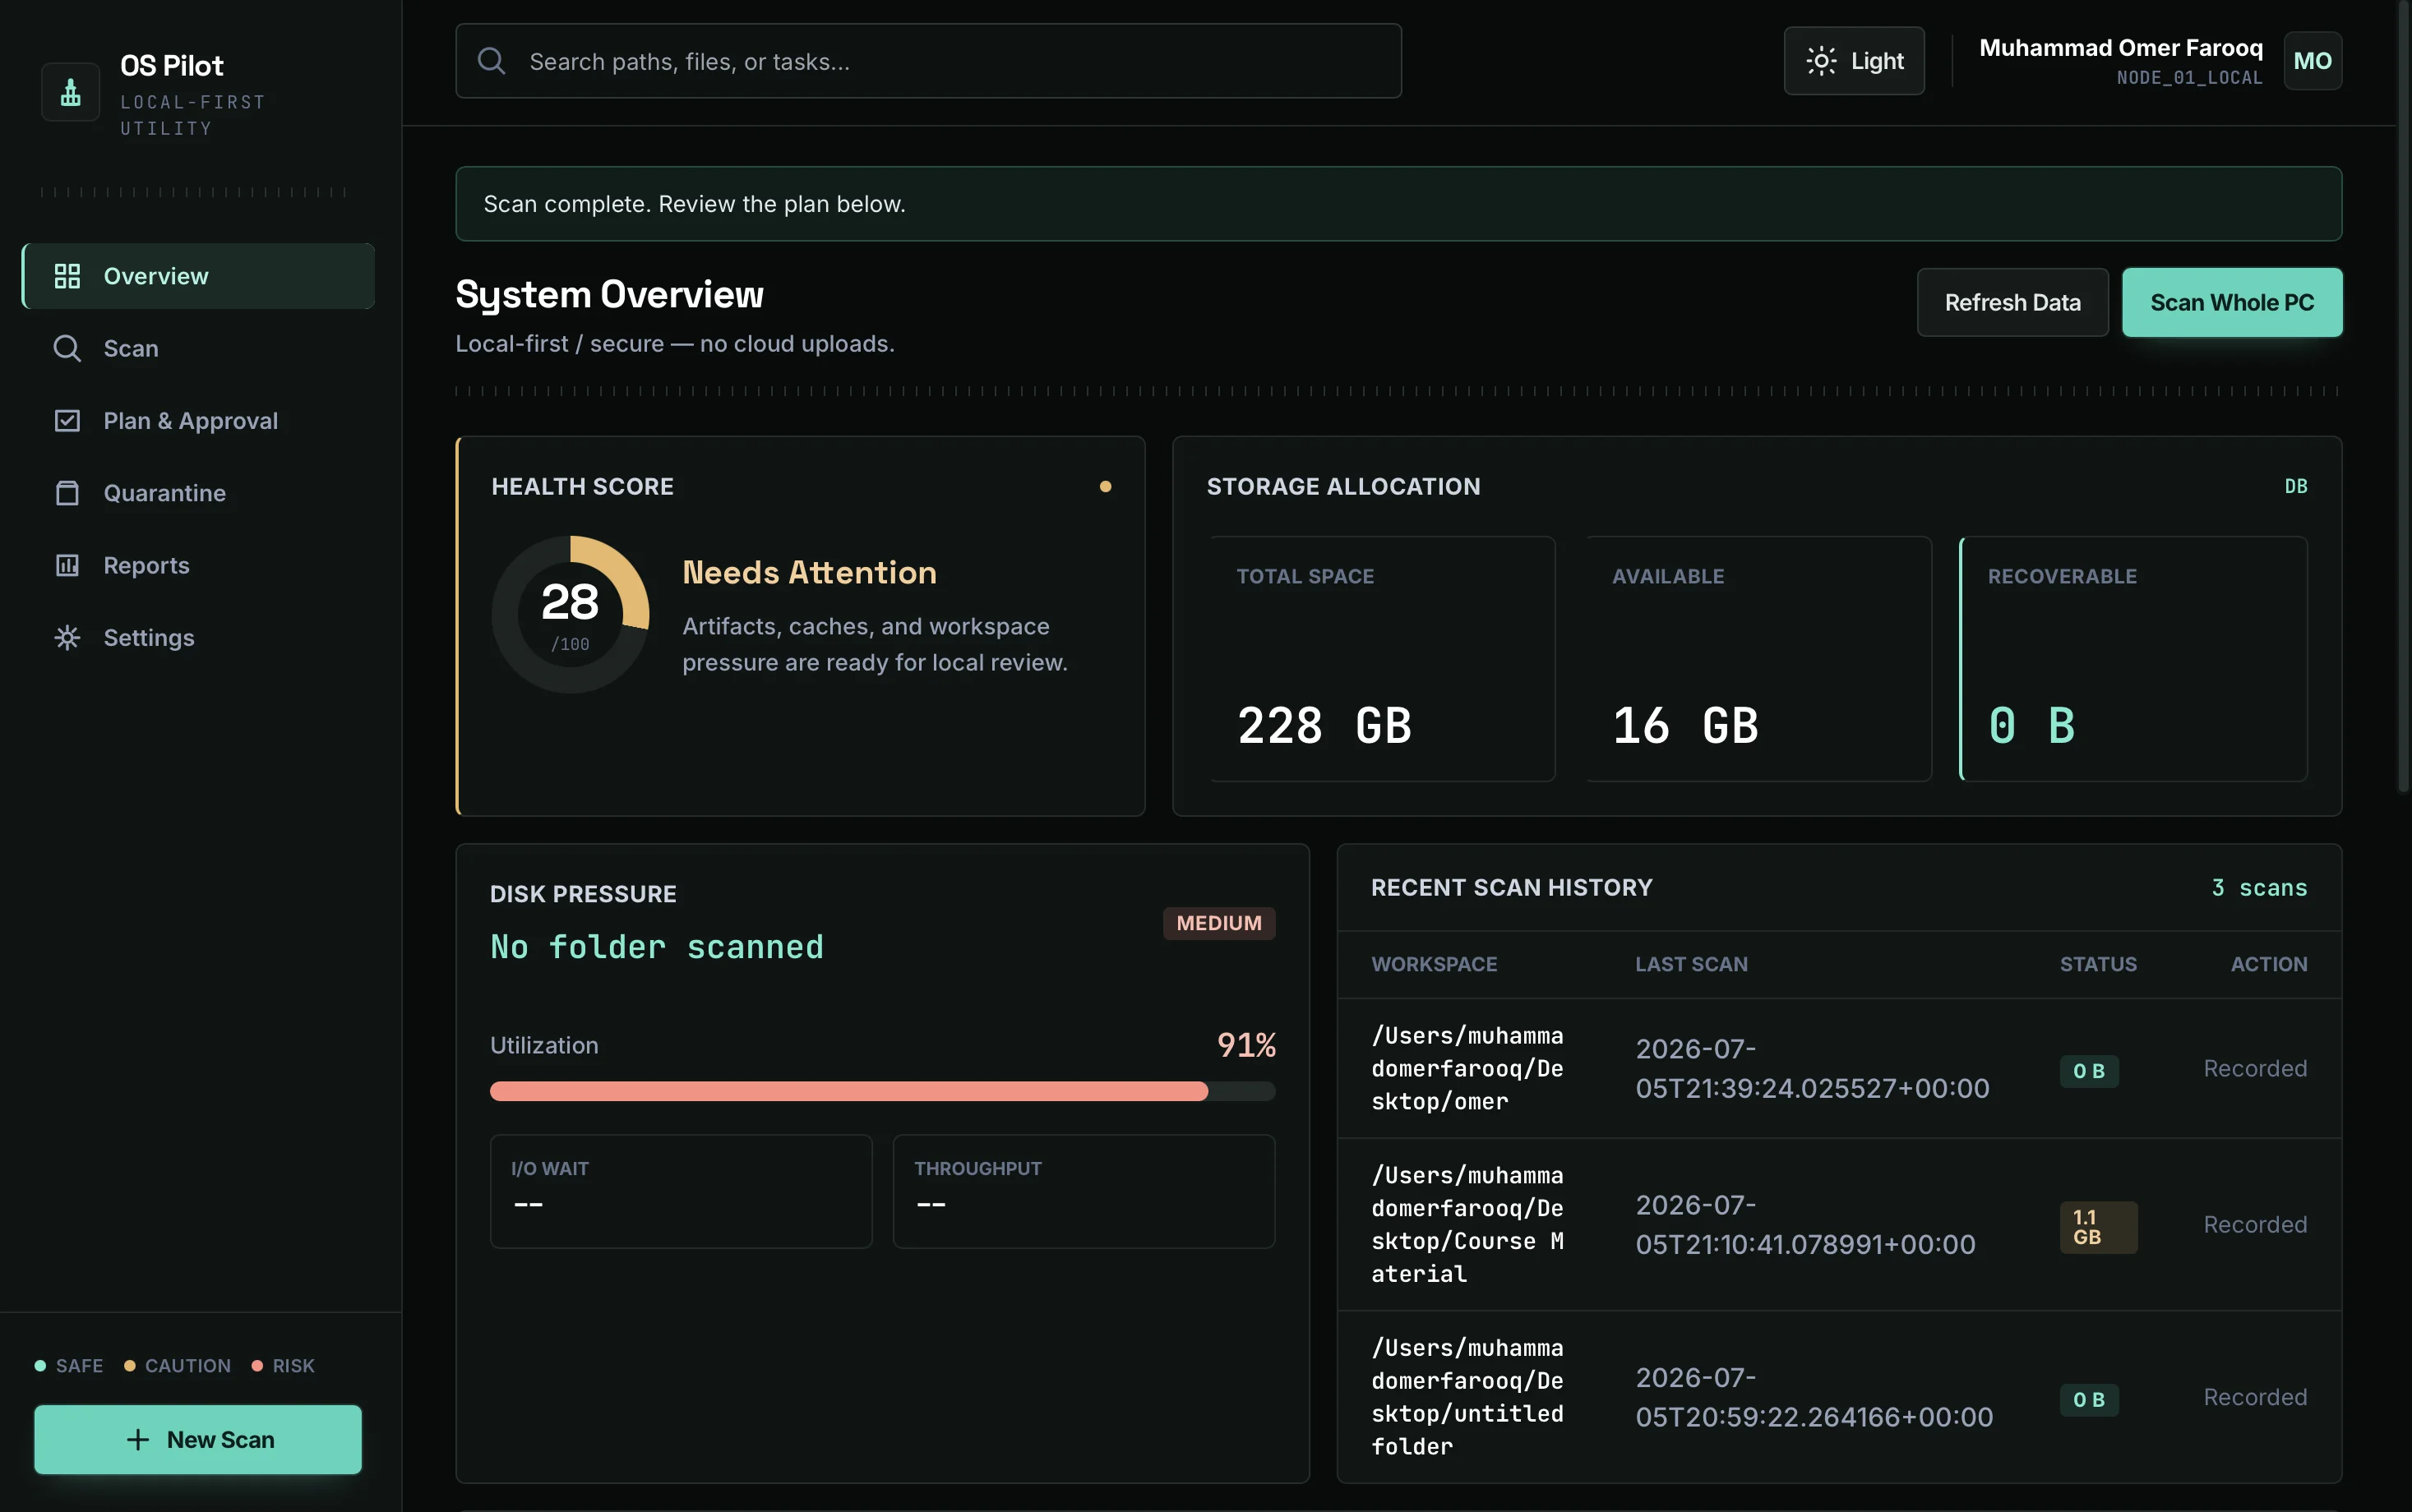The height and width of the screenshot is (1512, 2412).
Task: Click the DB label in Storage Allocation
Action: point(2295,486)
